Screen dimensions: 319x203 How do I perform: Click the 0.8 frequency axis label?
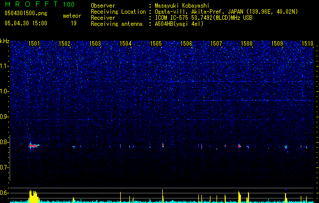5,142
